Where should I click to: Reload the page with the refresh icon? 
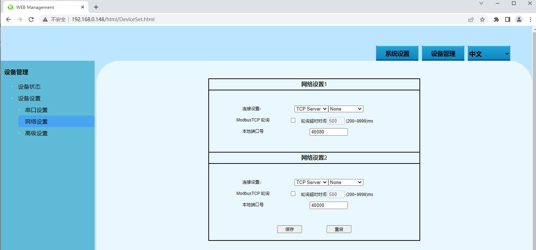pos(31,19)
